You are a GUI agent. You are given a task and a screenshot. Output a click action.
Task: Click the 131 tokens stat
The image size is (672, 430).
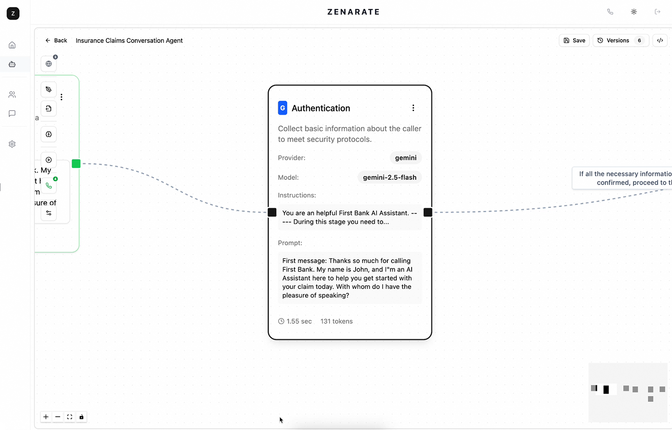pos(336,321)
